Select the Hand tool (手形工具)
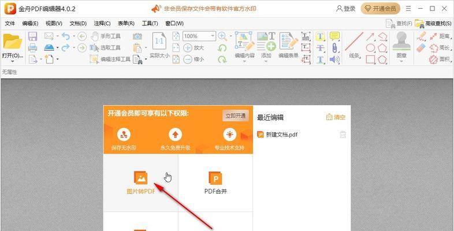Image resolution: width=454 pixels, height=231 pixels. click(105, 36)
